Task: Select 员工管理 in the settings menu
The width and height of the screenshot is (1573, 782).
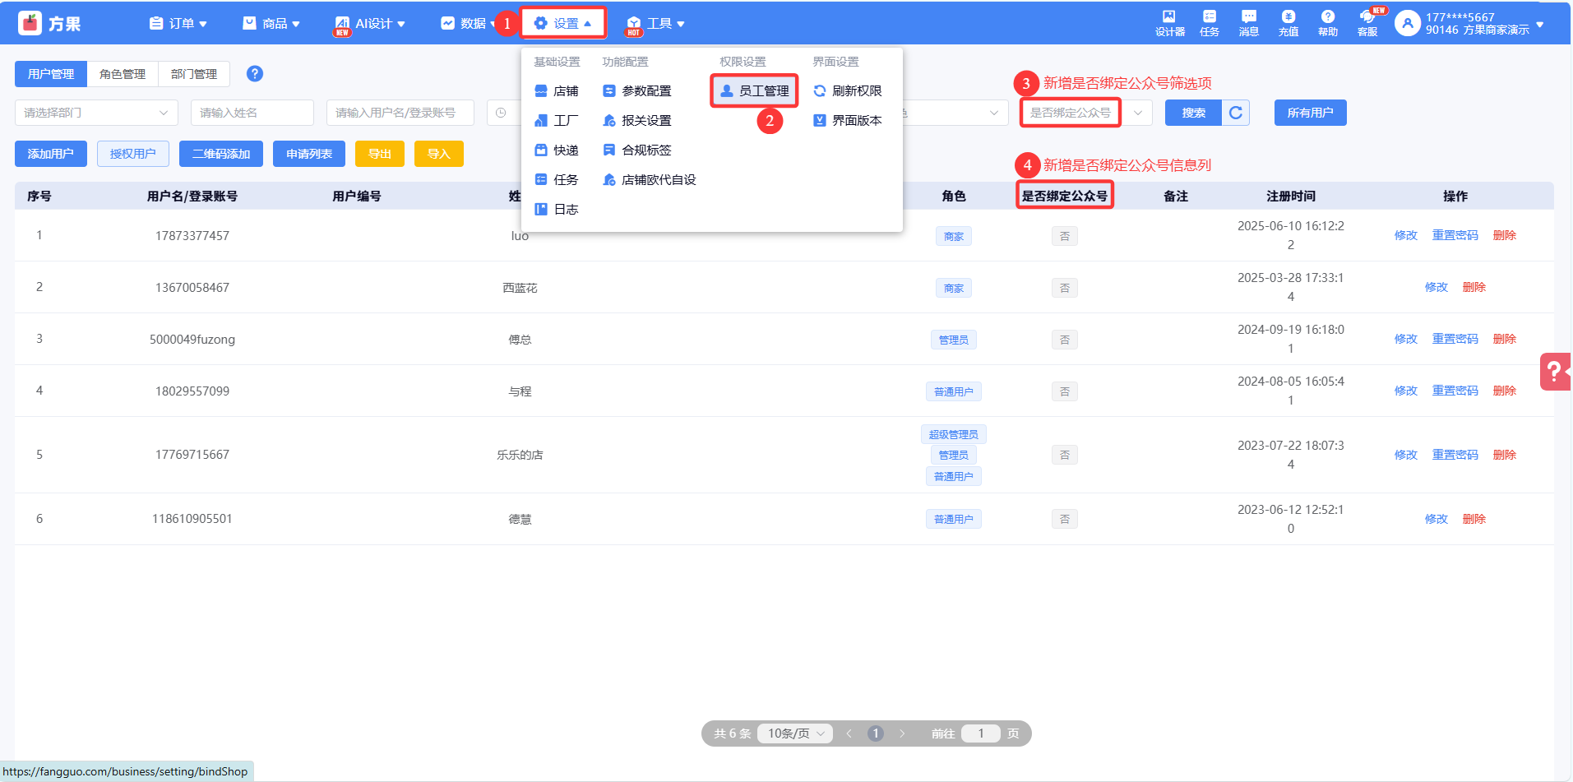Action: point(755,91)
